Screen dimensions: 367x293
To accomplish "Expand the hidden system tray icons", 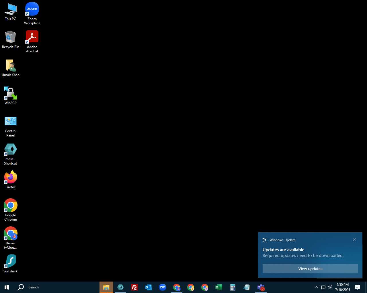I will [x=316, y=287].
